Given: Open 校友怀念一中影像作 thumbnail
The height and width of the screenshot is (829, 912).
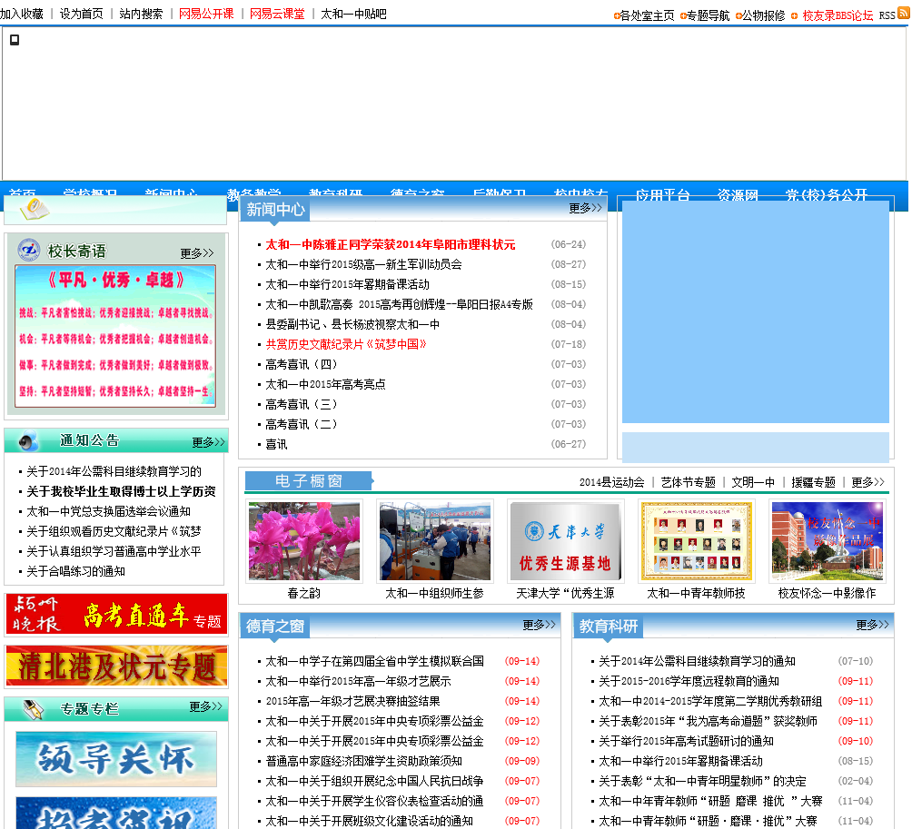Looking at the screenshot, I should coord(828,541).
